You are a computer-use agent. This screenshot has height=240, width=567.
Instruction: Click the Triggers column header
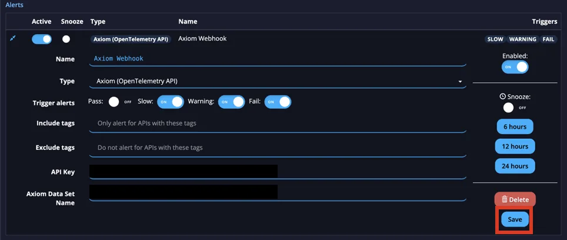[x=544, y=22]
